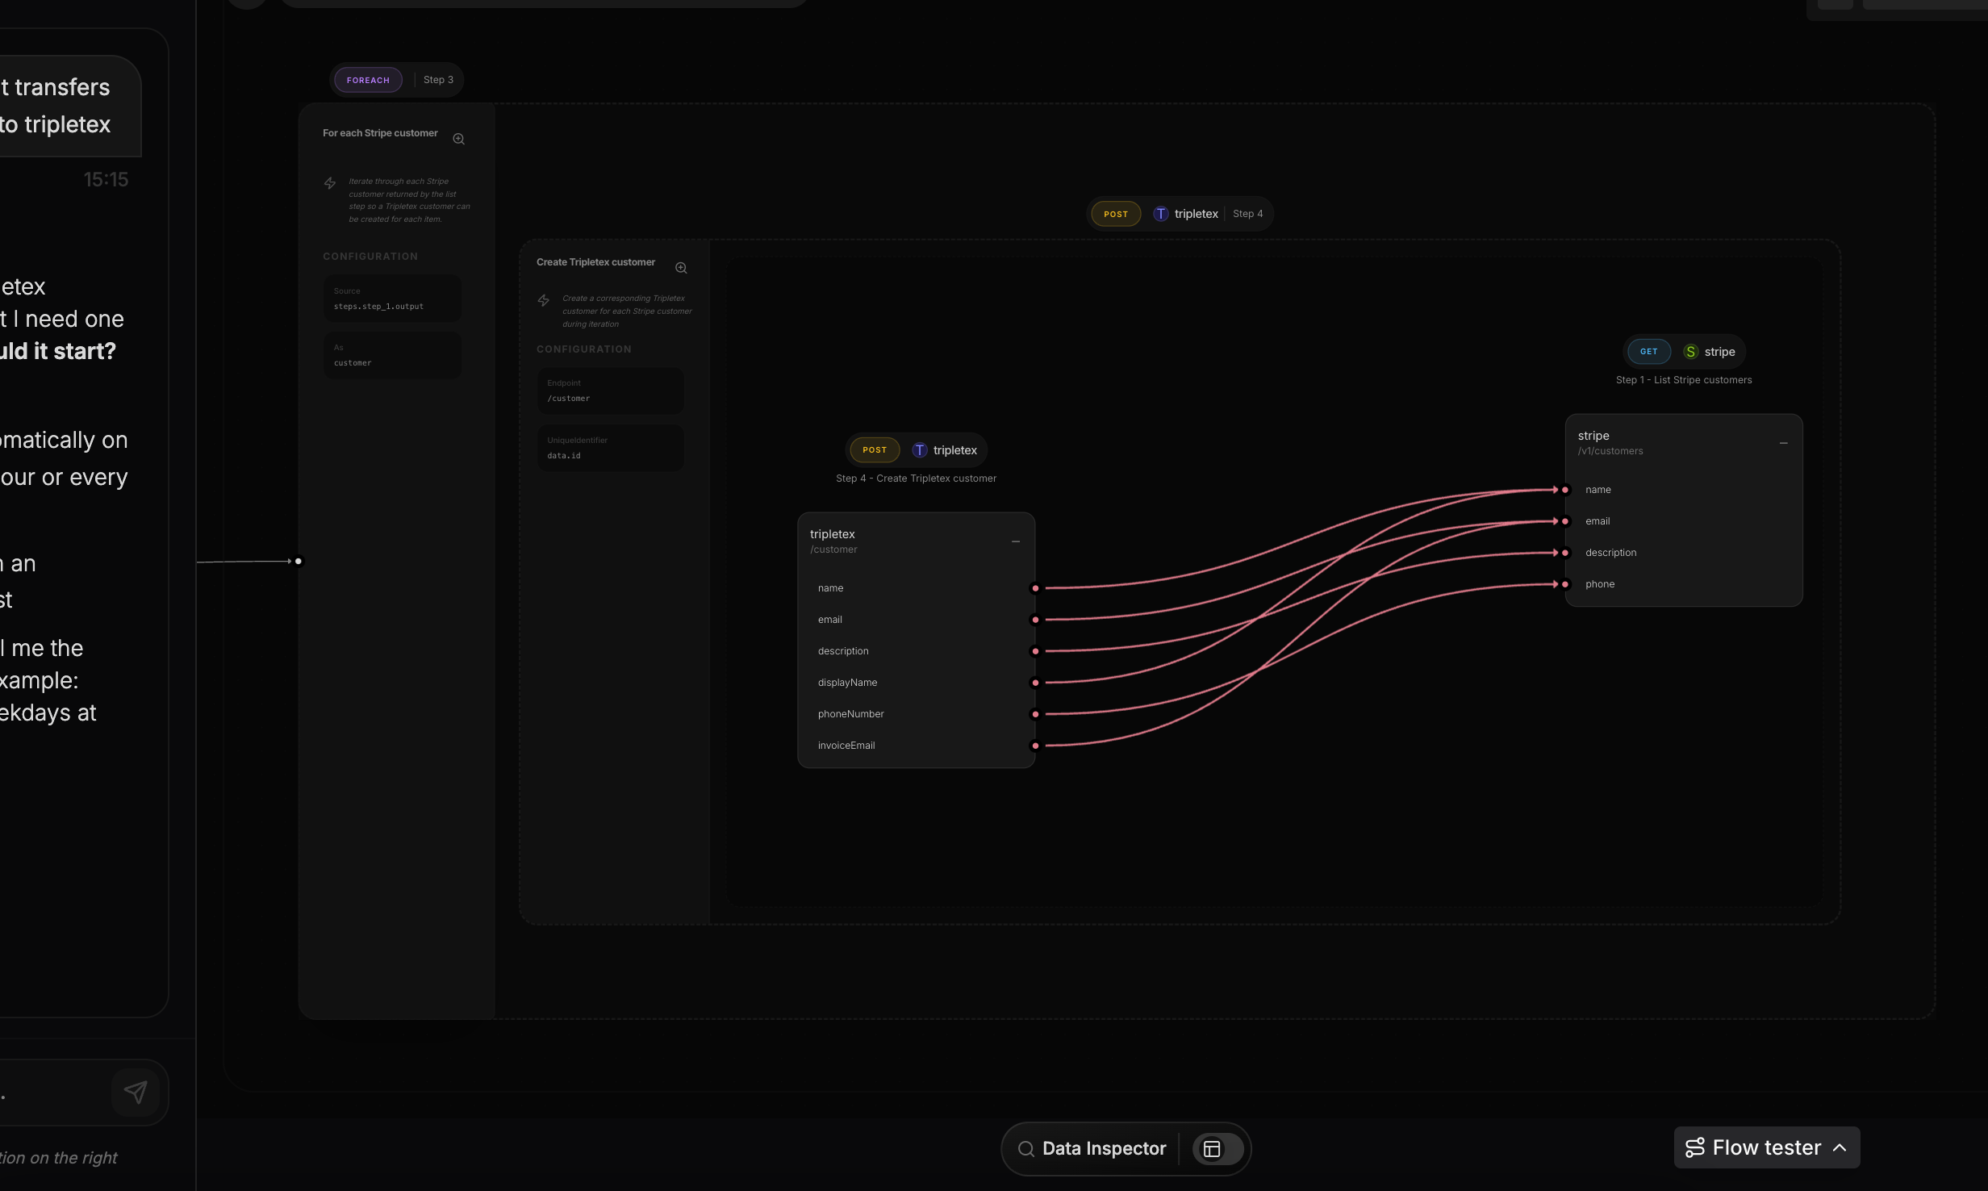Select the Source steps.step_1.output field
This screenshot has width=1988, height=1191.
point(393,299)
